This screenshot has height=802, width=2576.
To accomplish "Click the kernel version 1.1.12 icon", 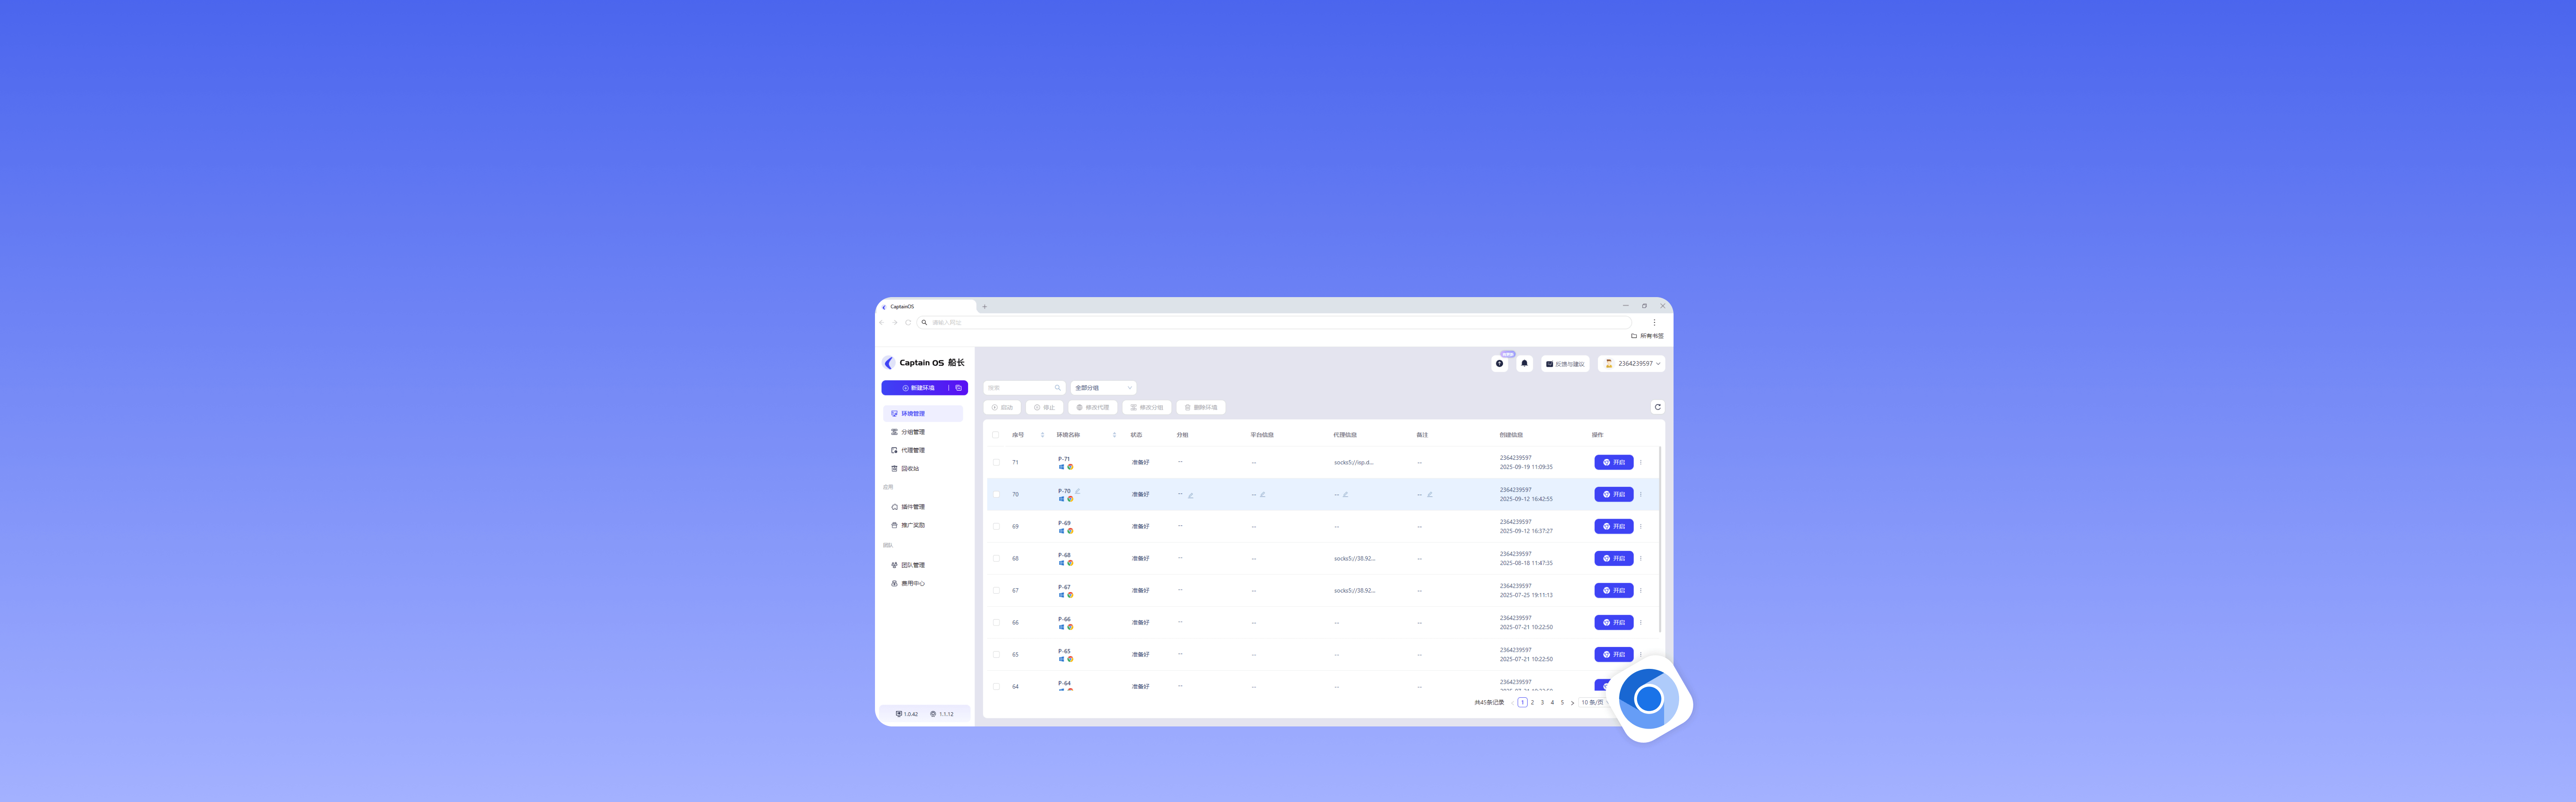I will pos(933,714).
